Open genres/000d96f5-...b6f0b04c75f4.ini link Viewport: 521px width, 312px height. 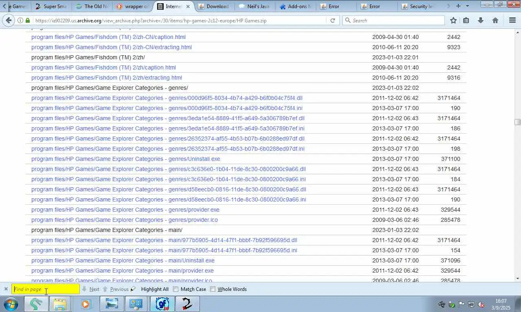click(x=167, y=108)
